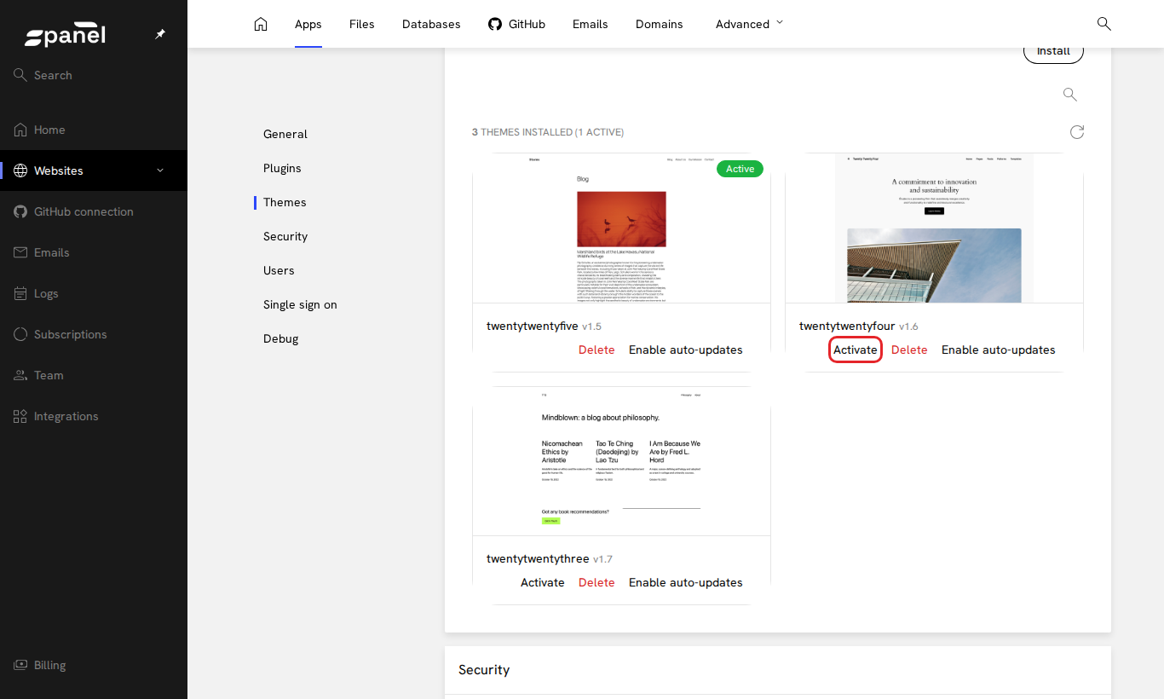Expand the Websites sidebar chevron
This screenshot has height=699, width=1164.
coord(160,170)
